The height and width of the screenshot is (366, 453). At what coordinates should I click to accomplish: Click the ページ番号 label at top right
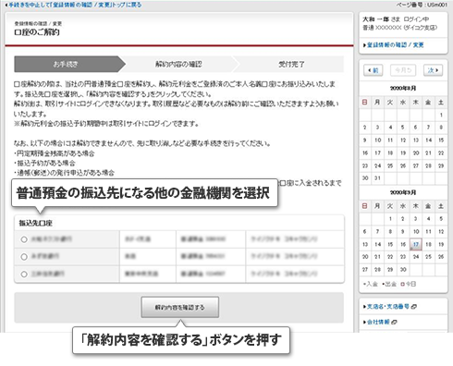pos(422,5)
